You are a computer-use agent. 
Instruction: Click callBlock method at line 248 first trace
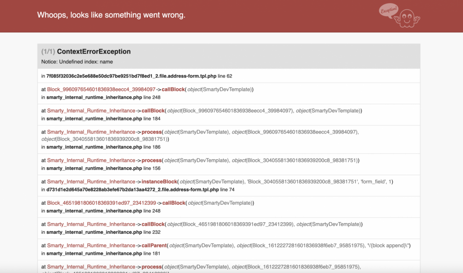pyautogui.click(x=173, y=89)
